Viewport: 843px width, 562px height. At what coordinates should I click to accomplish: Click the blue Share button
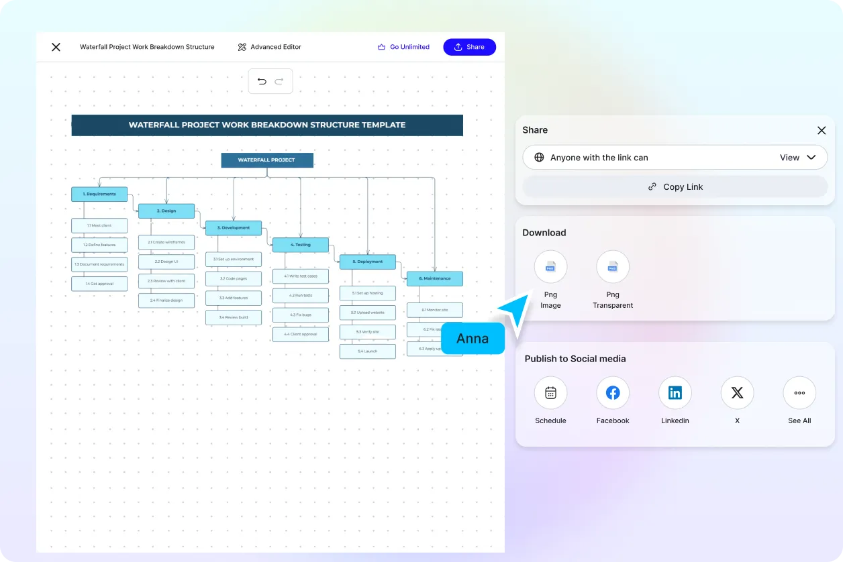click(469, 47)
